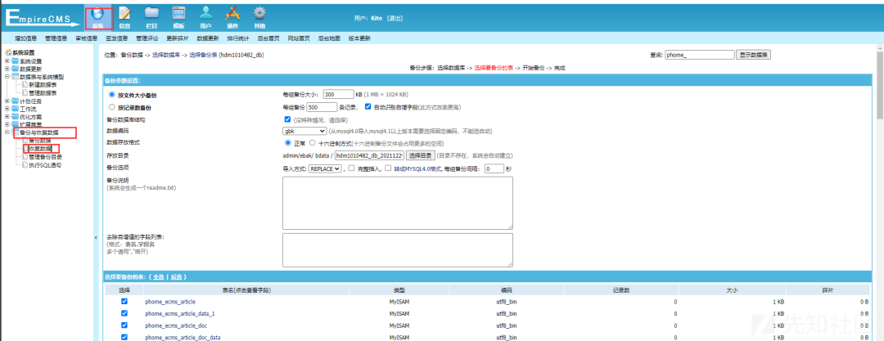Viewport: 884px width, 341px height.
Task: Open 后台首页 menu item
Action: pos(268,38)
